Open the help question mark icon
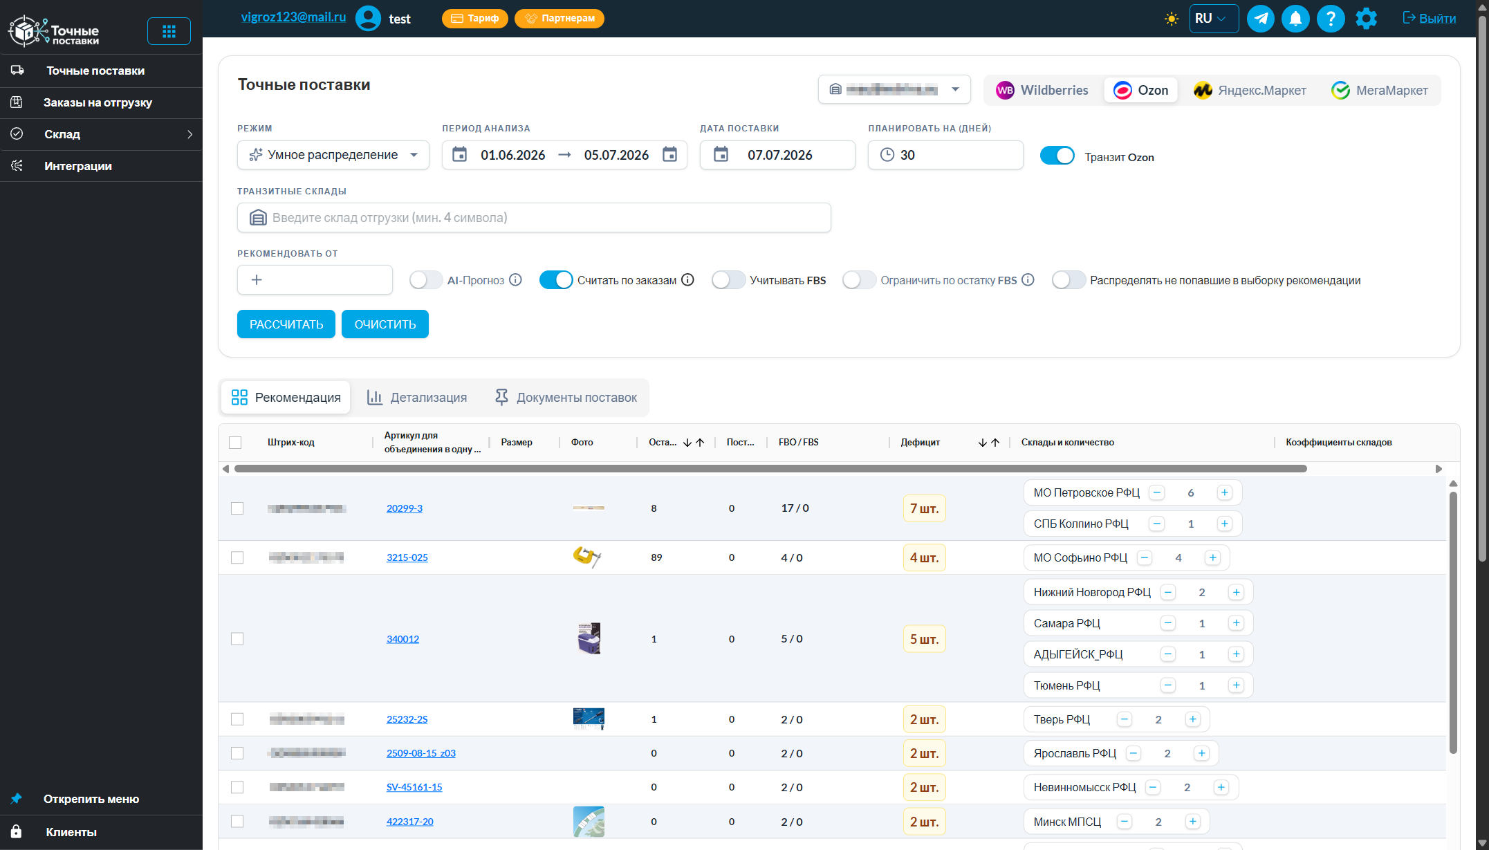 pos(1331,19)
